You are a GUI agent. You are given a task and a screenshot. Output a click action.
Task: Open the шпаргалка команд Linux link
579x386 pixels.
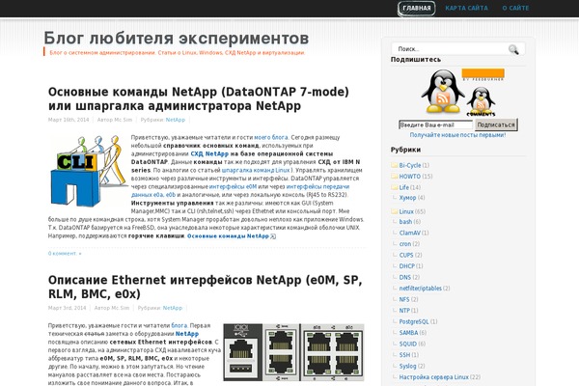[x=256, y=170]
